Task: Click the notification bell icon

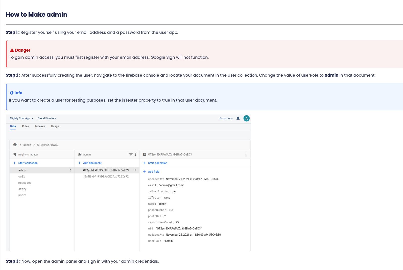Action: [238, 118]
